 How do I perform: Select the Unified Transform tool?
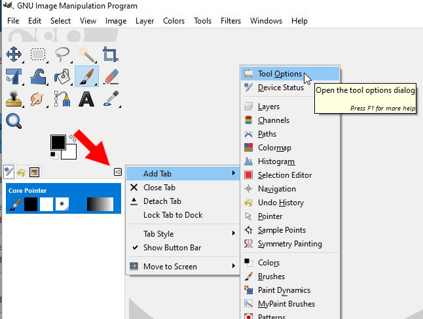click(x=14, y=76)
